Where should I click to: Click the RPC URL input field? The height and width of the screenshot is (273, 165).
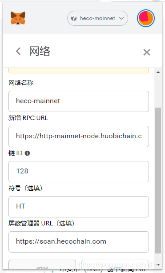pos(79,136)
